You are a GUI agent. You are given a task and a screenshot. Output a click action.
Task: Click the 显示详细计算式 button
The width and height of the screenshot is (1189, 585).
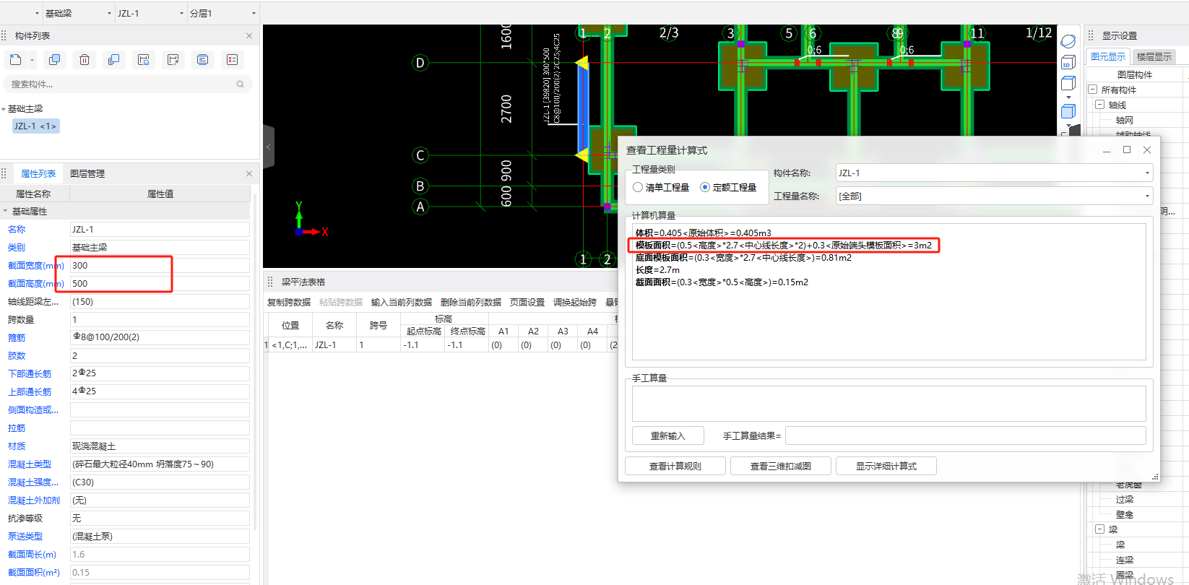tap(886, 466)
